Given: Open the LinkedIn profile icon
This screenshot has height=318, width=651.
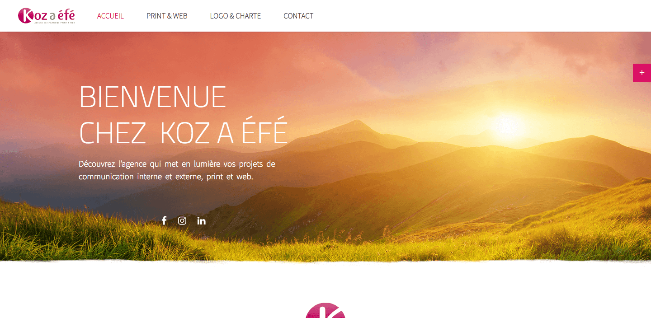Looking at the screenshot, I should (x=201, y=220).
